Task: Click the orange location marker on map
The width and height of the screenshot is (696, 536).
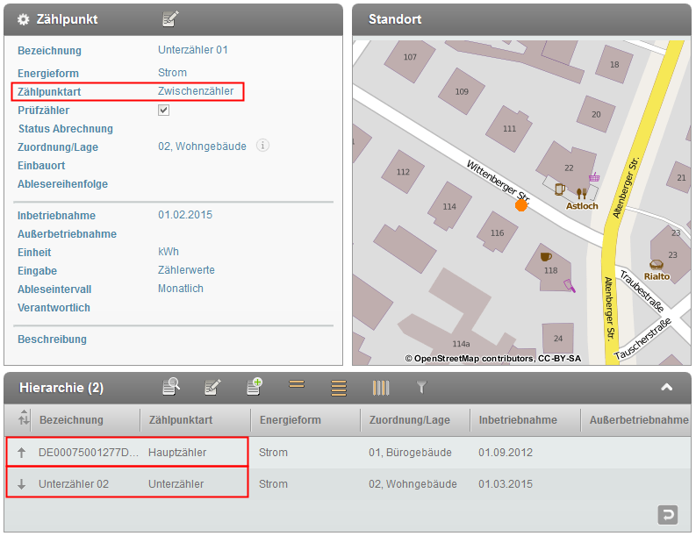Action: click(521, 205)
